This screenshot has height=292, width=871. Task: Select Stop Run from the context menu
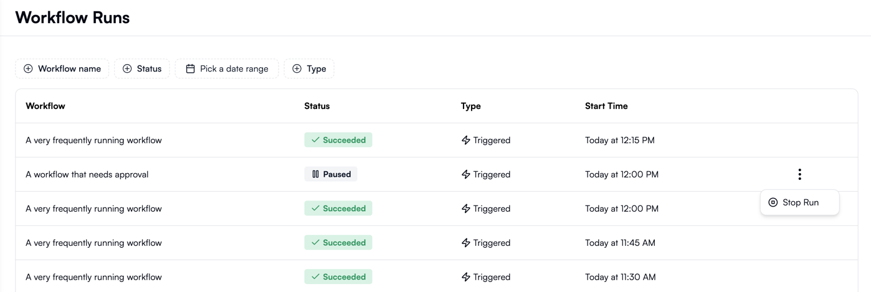pos(799,202)
